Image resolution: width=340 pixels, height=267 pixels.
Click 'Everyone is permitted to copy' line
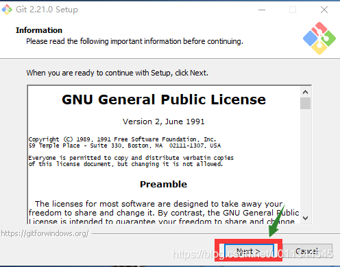tap(131, 158)
